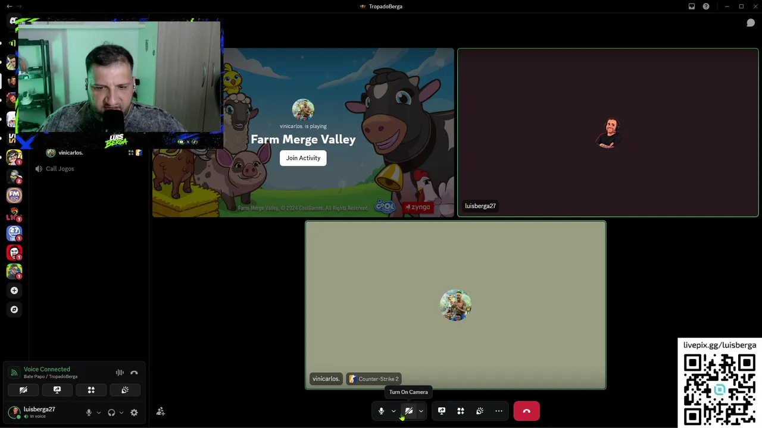Launch Activities from the bottom call bar
The image size is (762, 428).
(461, 411)
